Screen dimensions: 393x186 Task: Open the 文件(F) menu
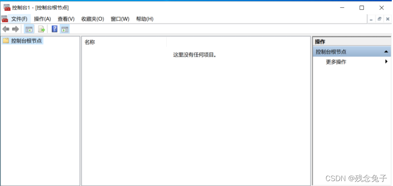19,19
